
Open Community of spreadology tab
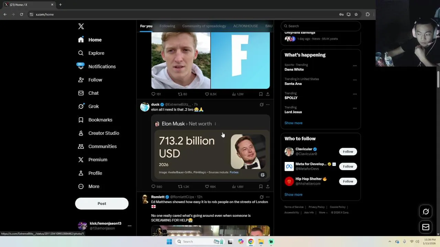click(204, 26)
